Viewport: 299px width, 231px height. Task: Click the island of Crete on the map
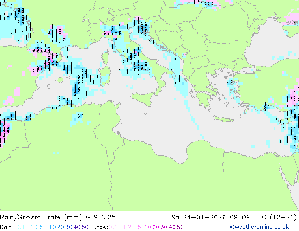pyautogui.click(x=223, y=119)
